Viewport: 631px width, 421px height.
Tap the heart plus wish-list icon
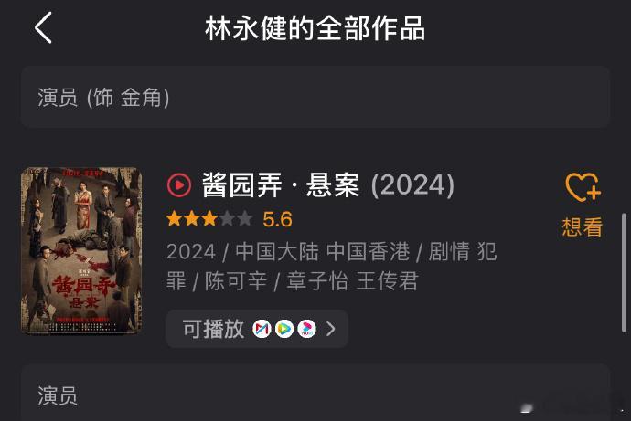pos(583,187)
